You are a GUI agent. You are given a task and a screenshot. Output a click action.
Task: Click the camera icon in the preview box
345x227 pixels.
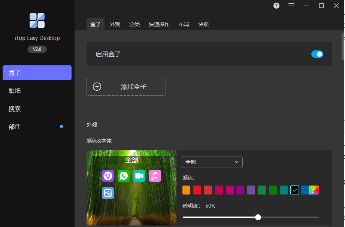(x=139, y=175)
